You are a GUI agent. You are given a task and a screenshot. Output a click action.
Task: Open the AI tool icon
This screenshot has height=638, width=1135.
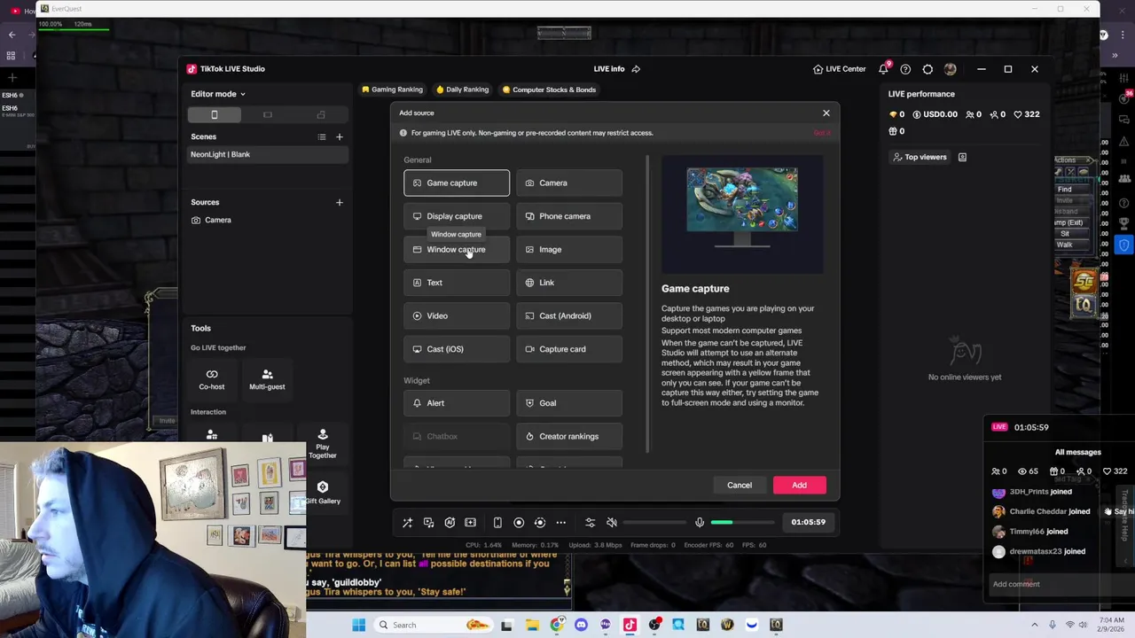click(450, 523)
